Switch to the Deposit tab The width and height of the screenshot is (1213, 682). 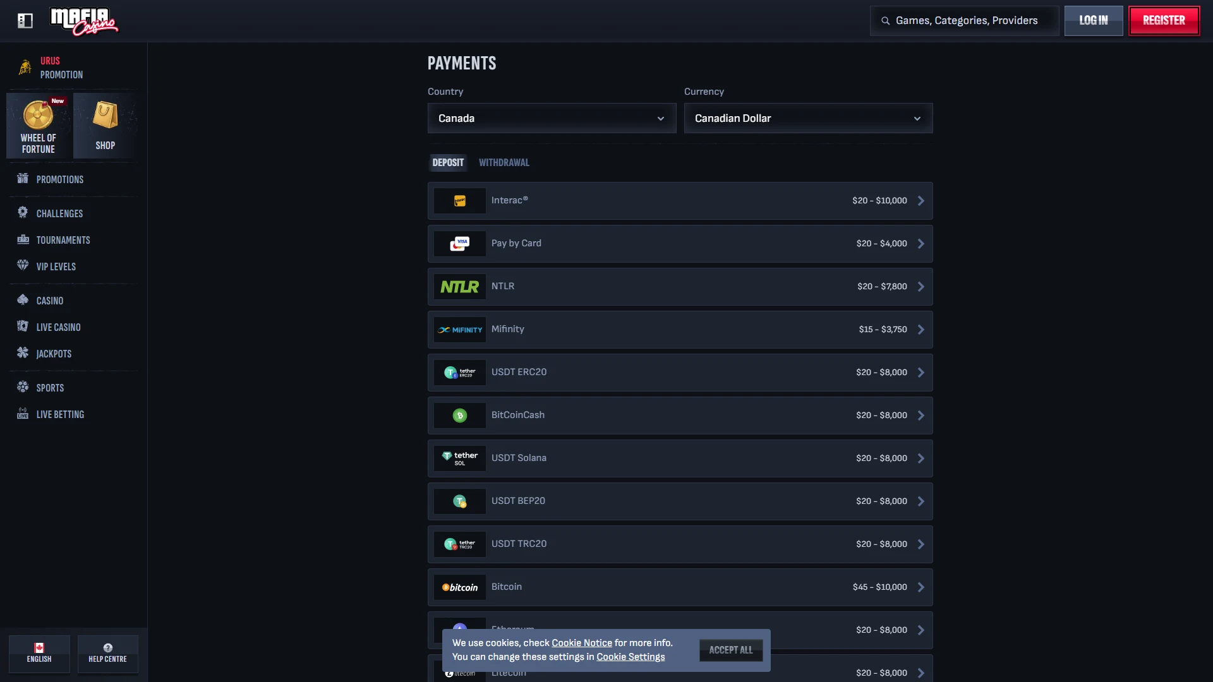[448, 162]
